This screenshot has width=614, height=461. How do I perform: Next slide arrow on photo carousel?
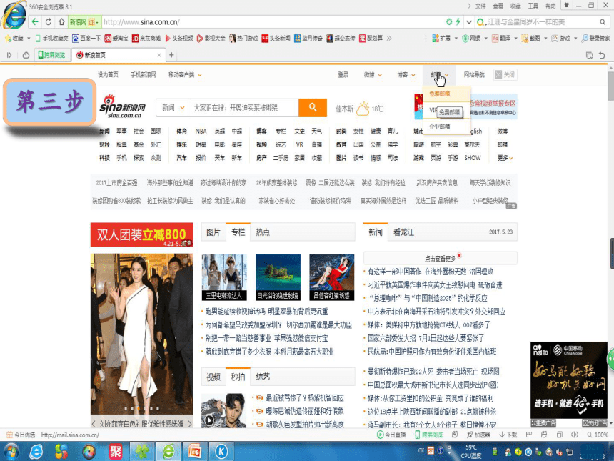[189, 424]
